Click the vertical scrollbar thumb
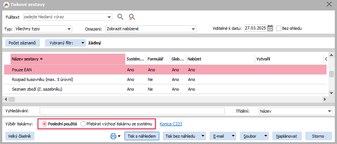Image resolution: width=337 pixels, height=144 pixels. tap(331, 74)
